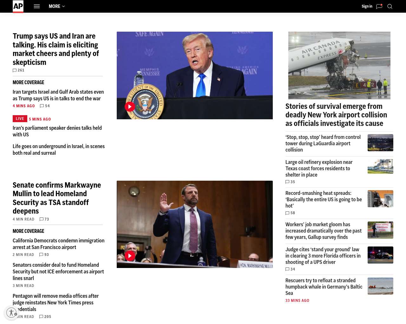Open comments on California Democrats story (93)

tap(44, 255)
